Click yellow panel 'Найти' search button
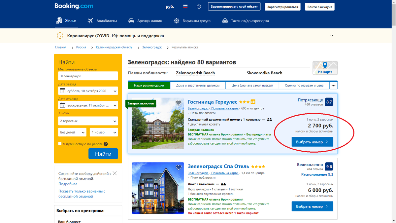This screenshot has height=223, width=396. pyautogui.click(x=103, y=154)
